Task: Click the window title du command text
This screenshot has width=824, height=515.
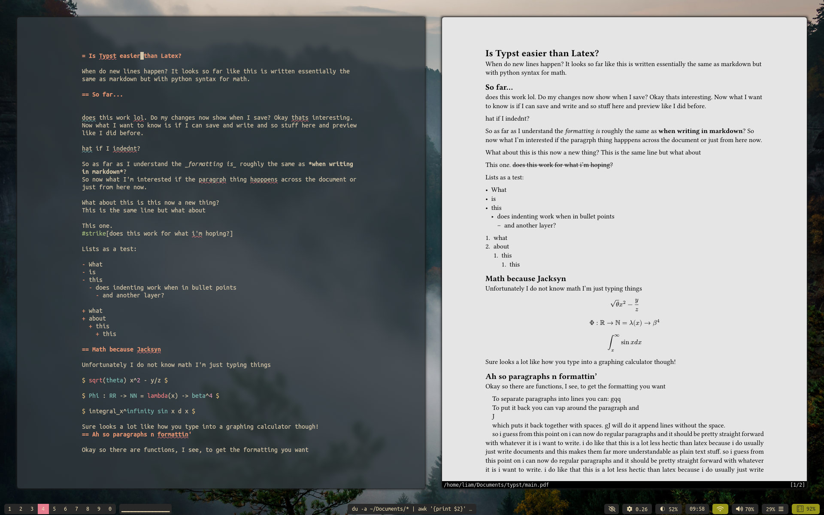Action: click(x=411, y=509)
